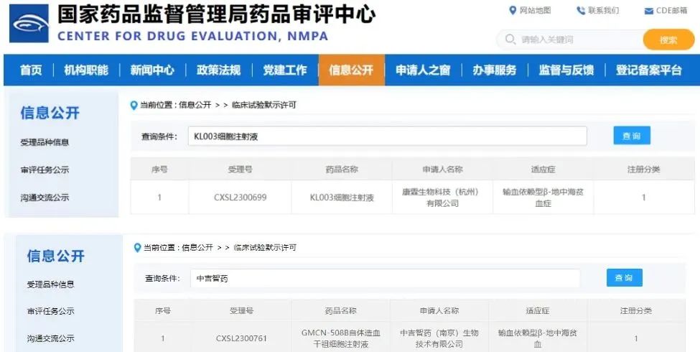Image resolution: width=700 pixels, height=352 pixels.
Task: Click 查询 button beside KL003 query
Action: (x=631, y=136)
